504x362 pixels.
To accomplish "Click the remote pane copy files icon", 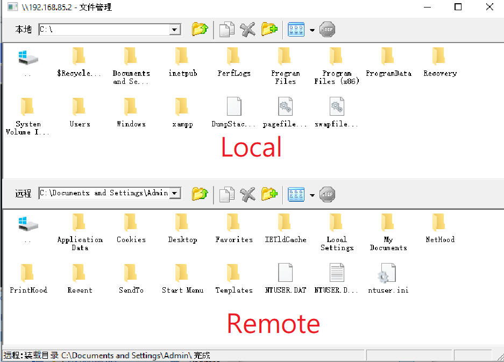I will coord(226,194).
